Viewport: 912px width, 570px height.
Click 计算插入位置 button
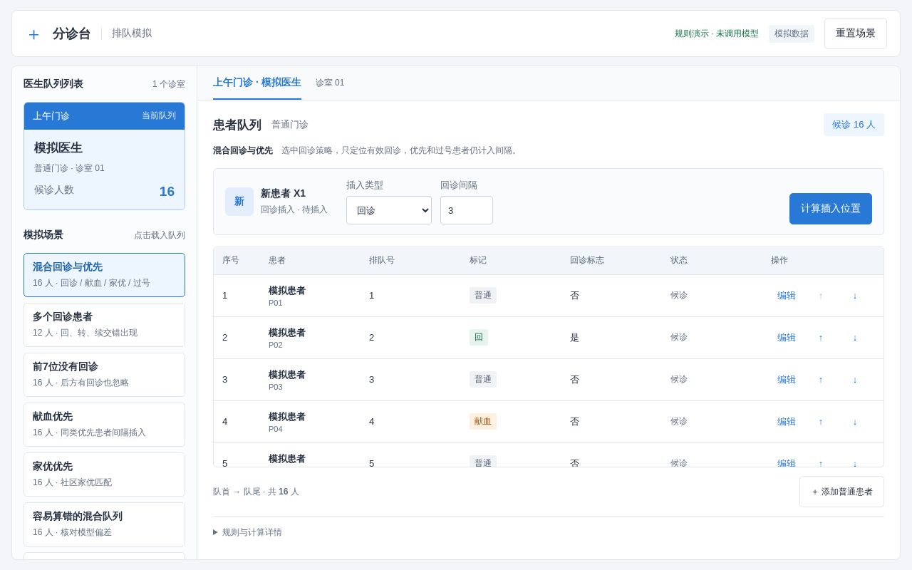[831, 209]
